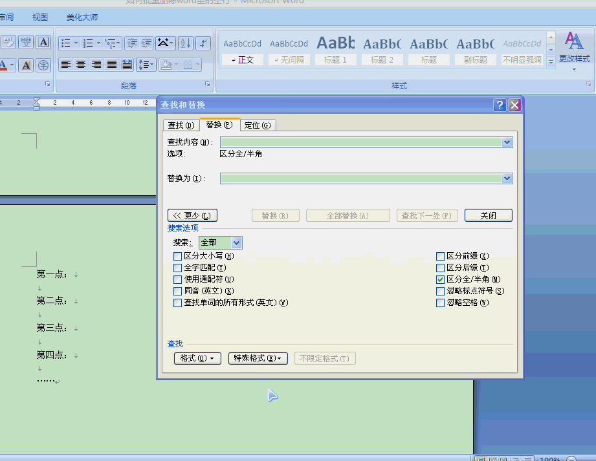Open the 视图 ribbon tab
596x461 pixels.
[x=40, y=17]
